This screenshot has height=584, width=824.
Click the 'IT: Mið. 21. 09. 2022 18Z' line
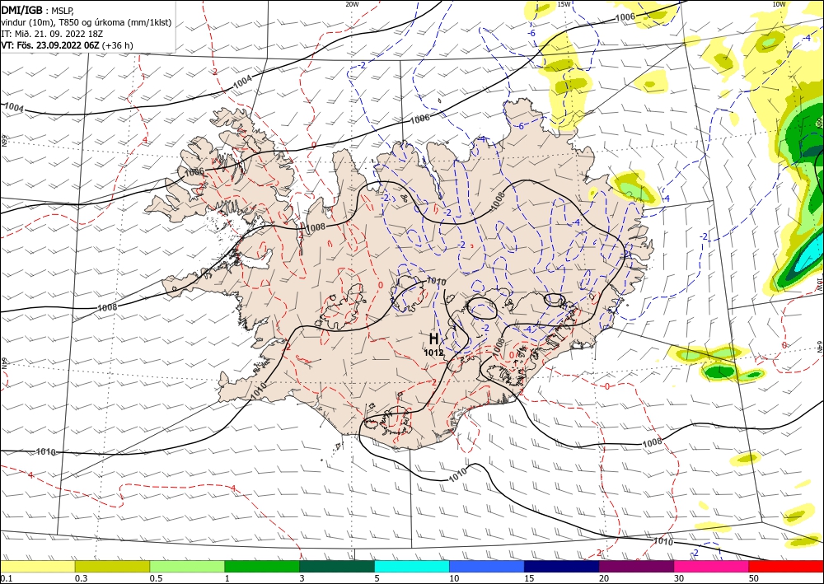click(x=52, y=34)
